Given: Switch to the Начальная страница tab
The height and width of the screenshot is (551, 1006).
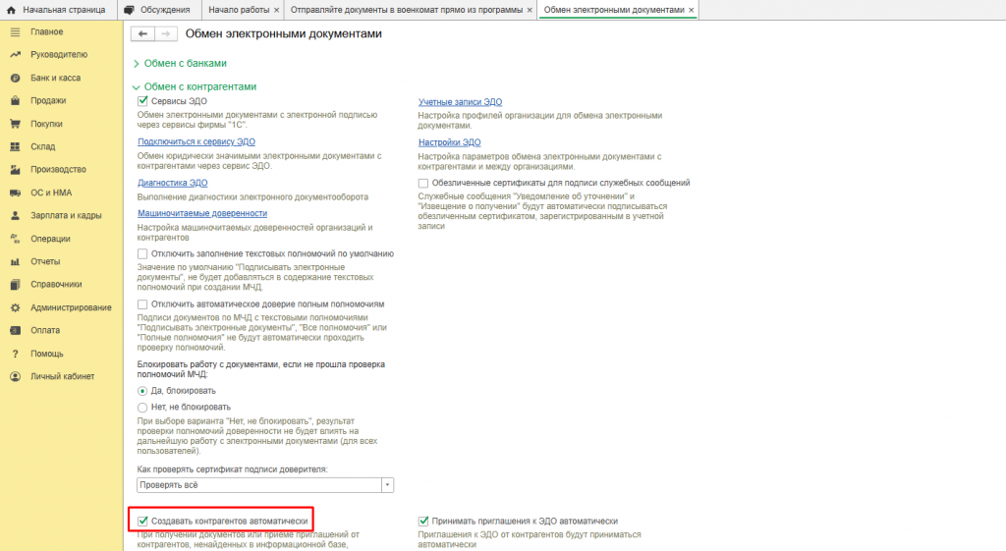Looking at the screenshot, I should 58,10.
